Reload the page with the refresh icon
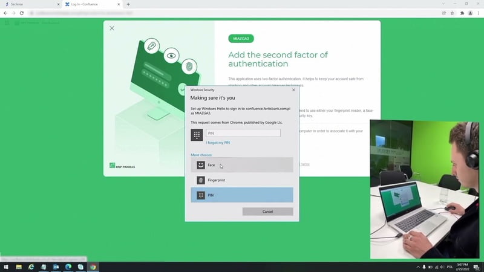This screenshot has height=272, width=484. 22,13
